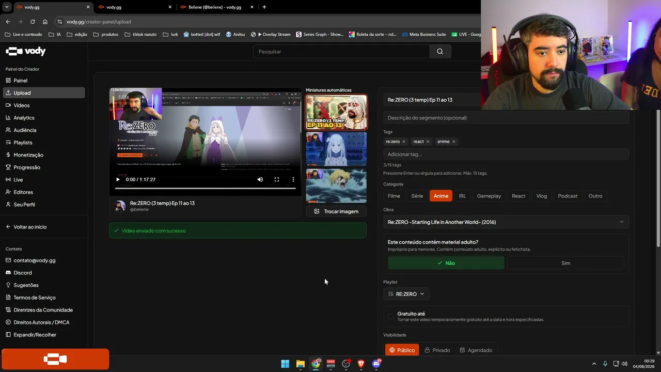Open Analytics in the sidebar
The height and width of the screenshot is (372, 661).
pyautogui.click(x=44, y=118)
